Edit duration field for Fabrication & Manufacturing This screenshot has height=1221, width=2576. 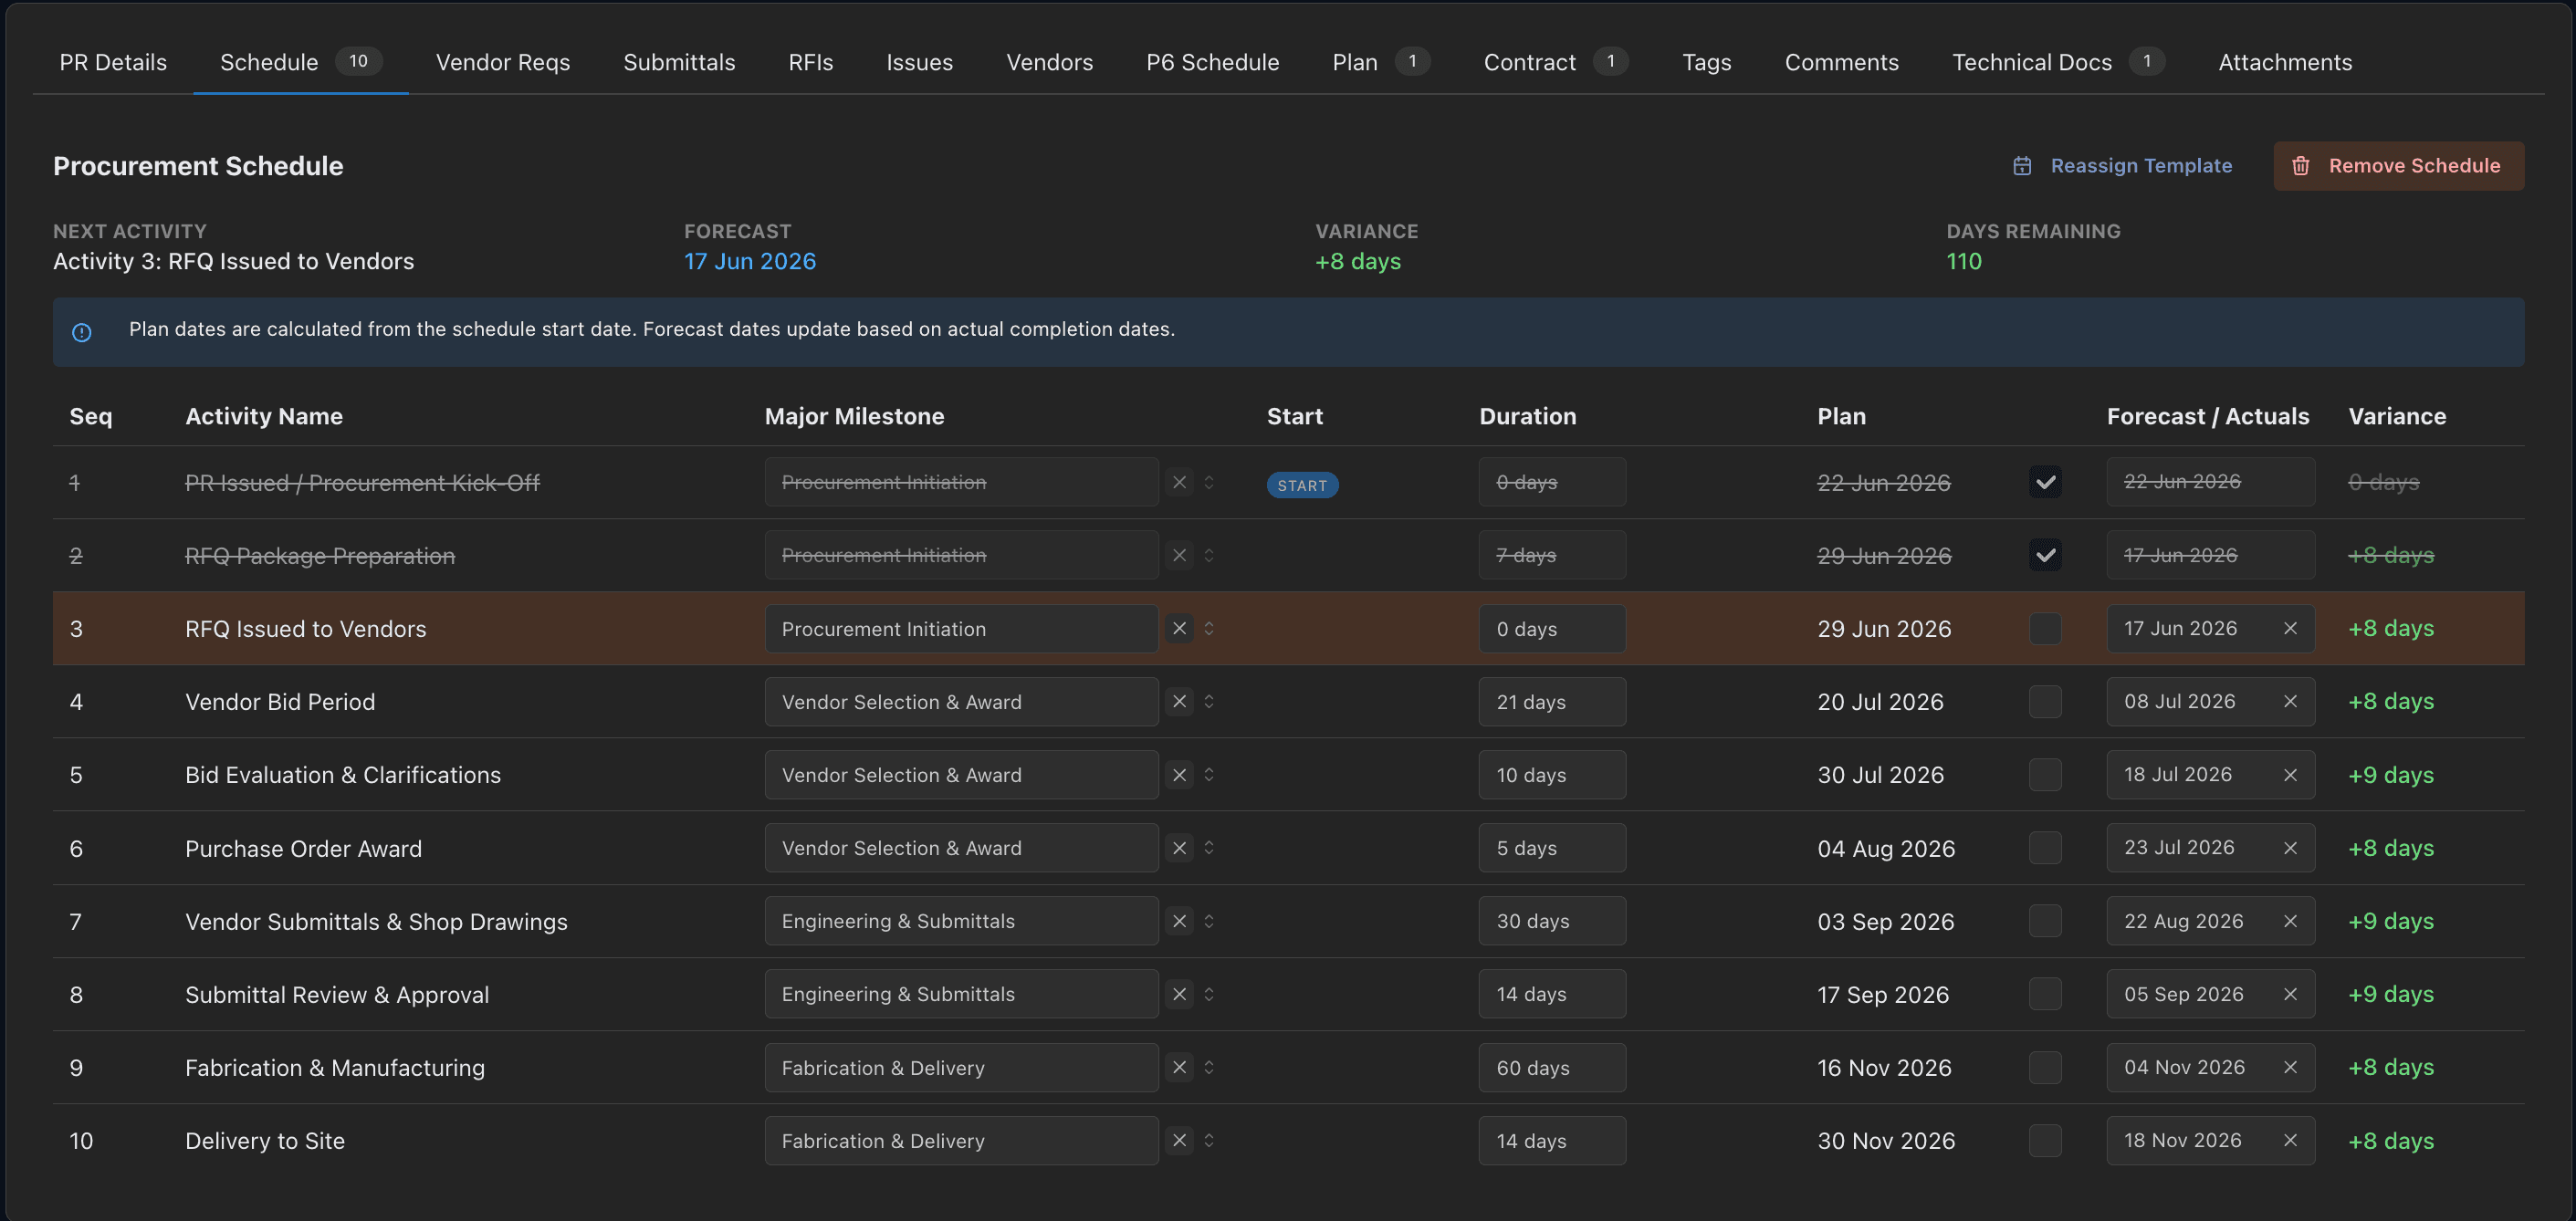[x=1552, y=1067]
